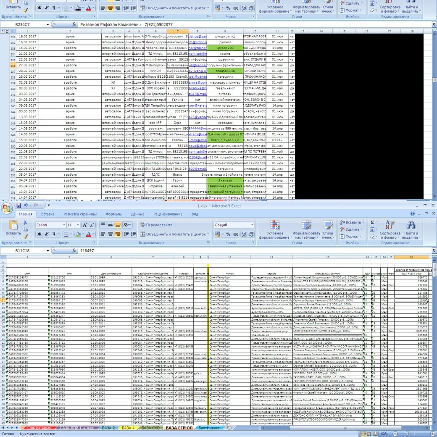437x437 pixels.
Task: Open font size 11 dropdown in lower window
Action: click(78, 225)
